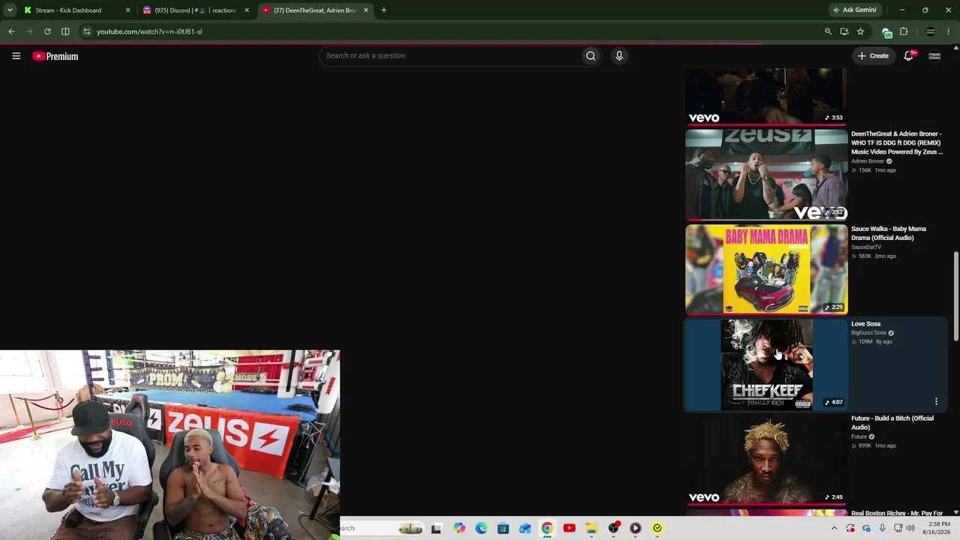Viewport: 960px width, 540px height.
Task: Play the Chief Keef Love Sosa thumbnail
Action: (x=766, y=364)
